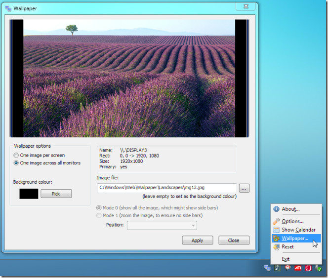Open About... from the tray menu
328x278 pixels.
(296, 209)
